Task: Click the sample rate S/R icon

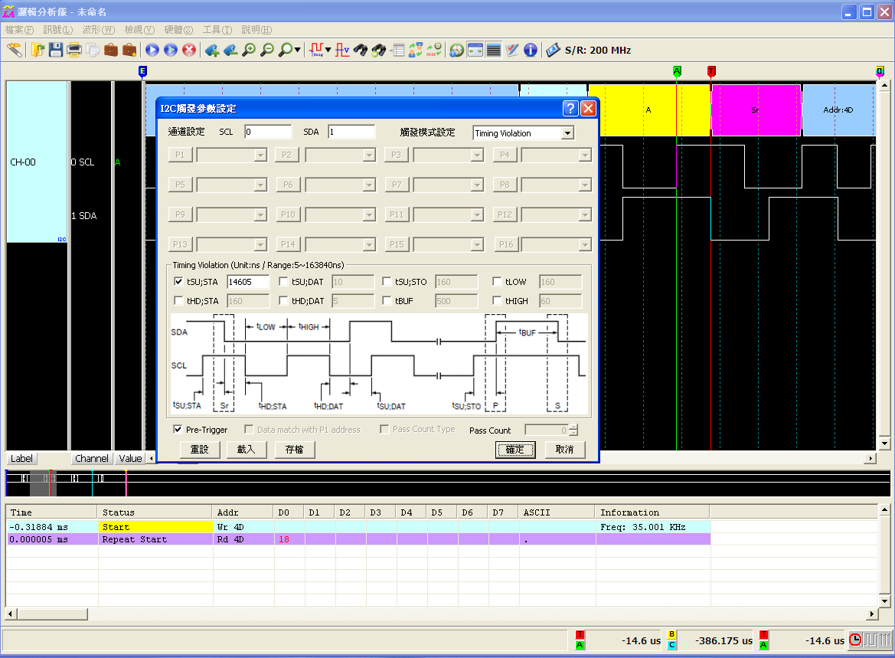Action: 553,51
